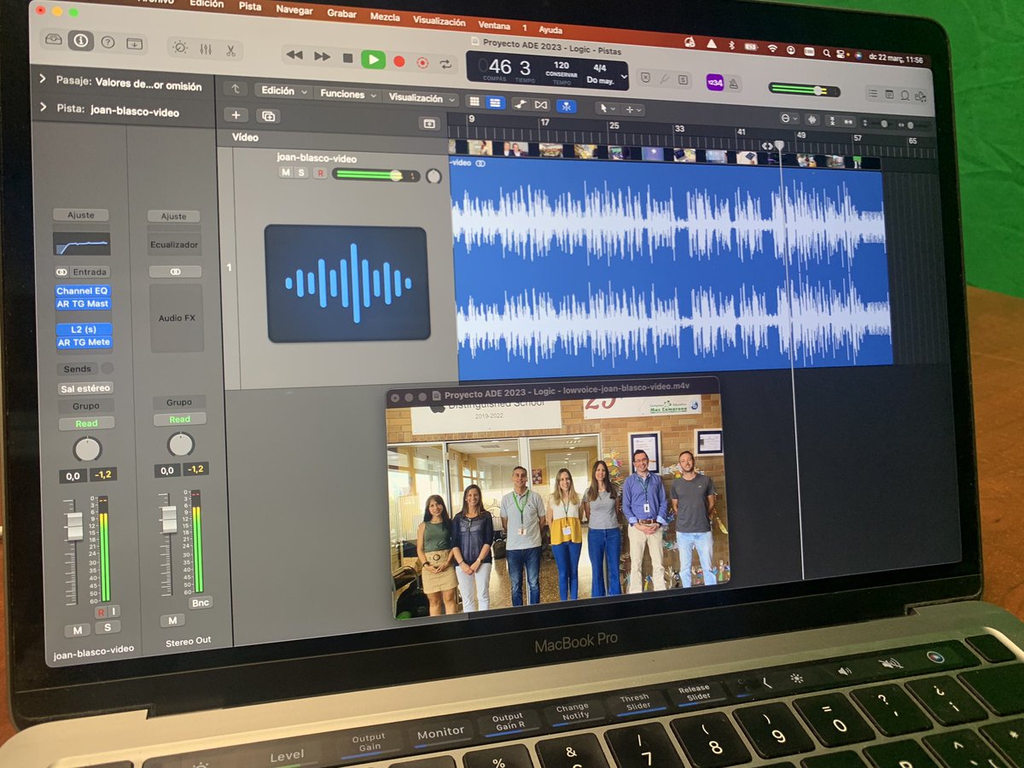
Task: Click the Add Track plus button
Action: [x=236, y=115]
